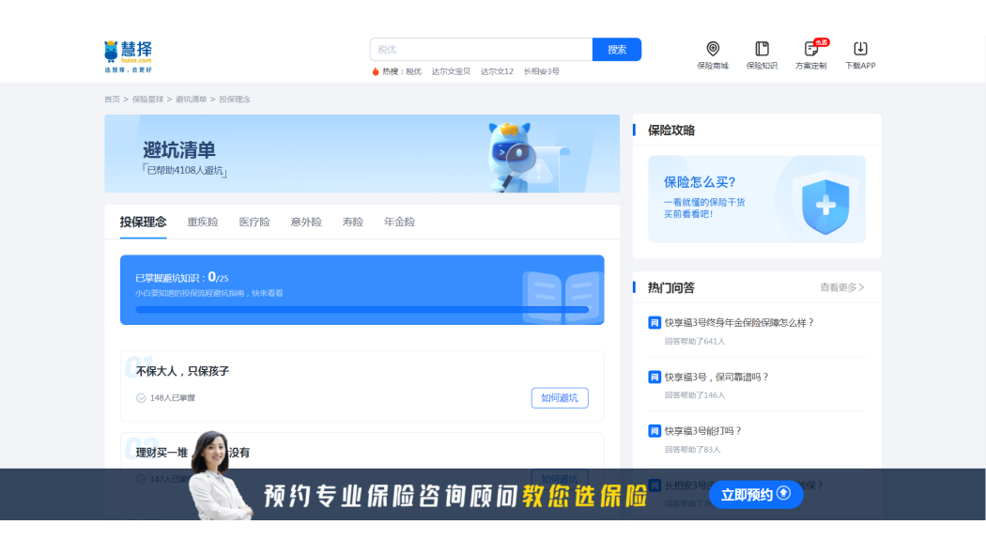Click the question icon for 快享福3号能打吗
The width and height of the screenshot is (986, 555).
654,431
